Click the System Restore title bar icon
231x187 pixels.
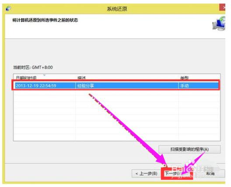pyautogui.click(x=8, y=8)
